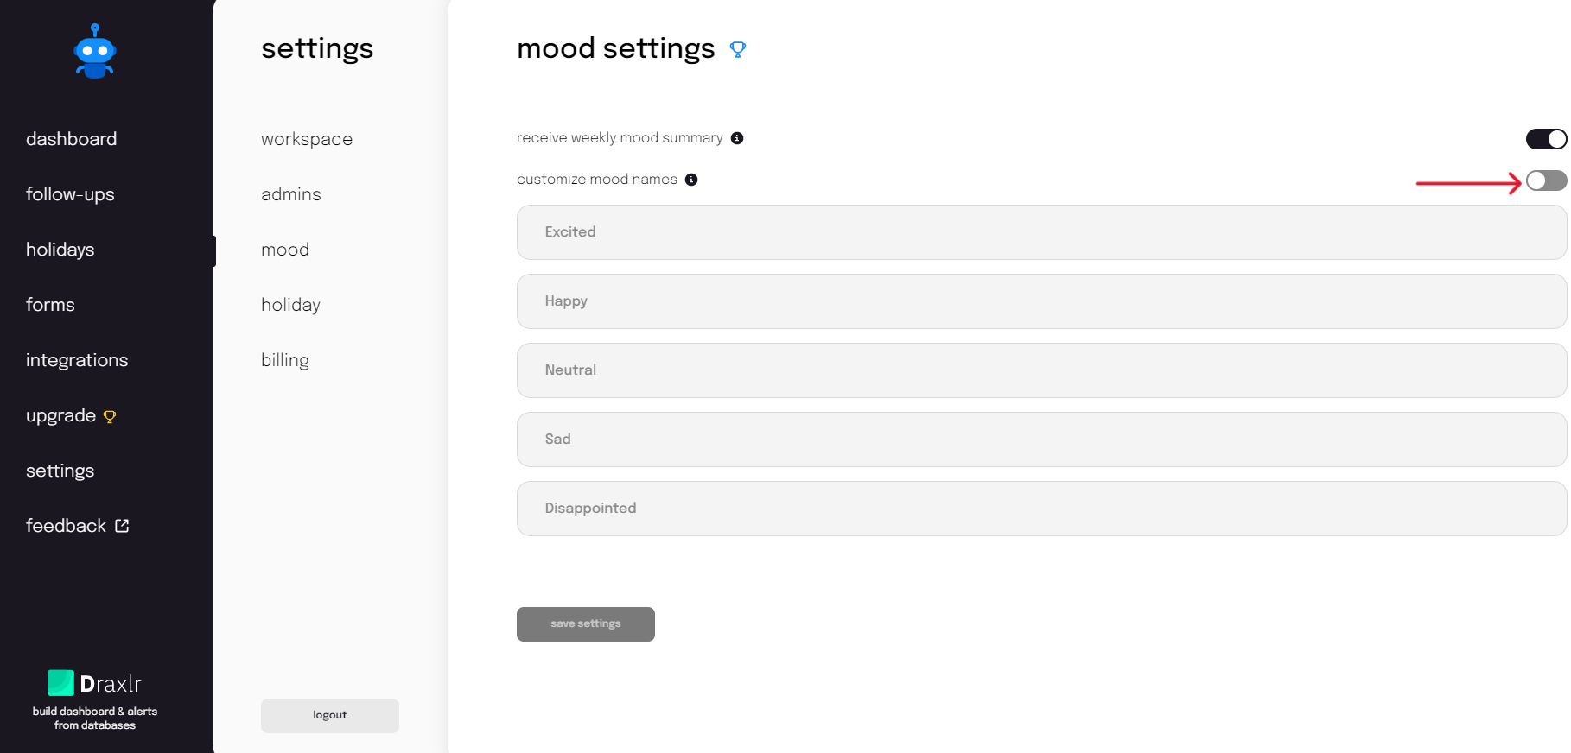
Task: Navigate to the dashboard page
Action: (x=72, y=138)
